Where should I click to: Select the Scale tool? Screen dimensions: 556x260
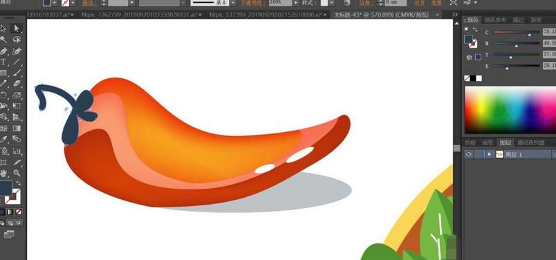(17, 95)
